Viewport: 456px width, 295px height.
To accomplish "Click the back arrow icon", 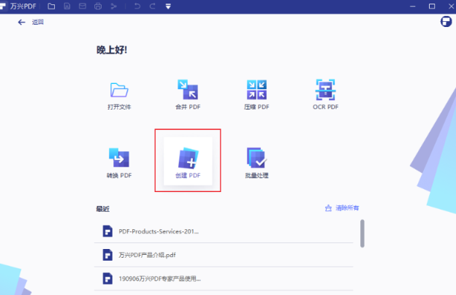I will [21, 22].
